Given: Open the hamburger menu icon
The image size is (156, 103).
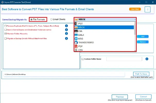Looking at the screenshot, I should coord(148,10).
